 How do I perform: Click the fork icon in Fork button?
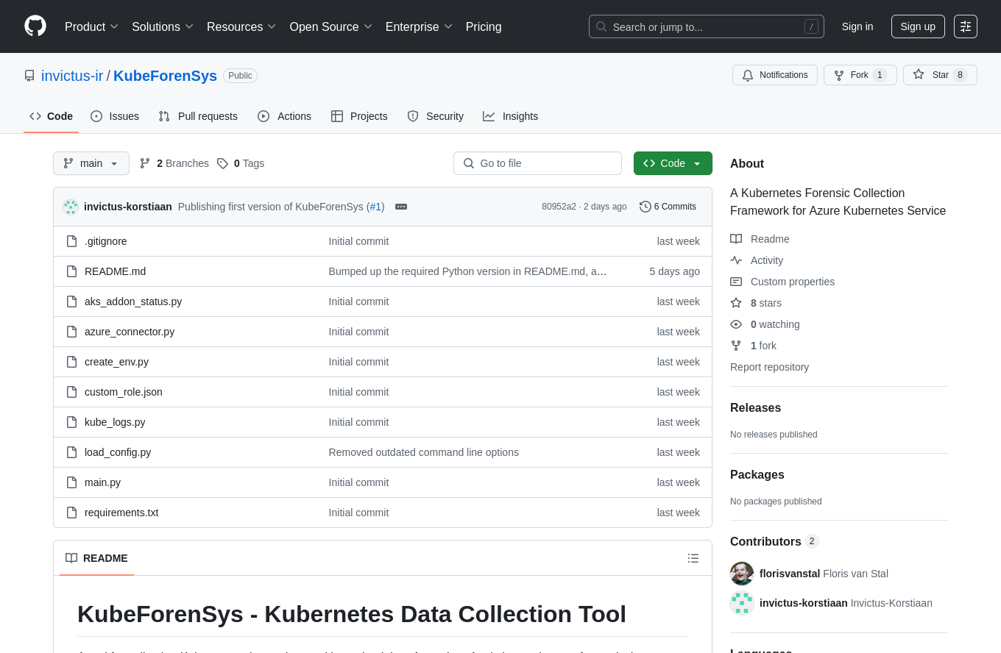click(839, 75)
